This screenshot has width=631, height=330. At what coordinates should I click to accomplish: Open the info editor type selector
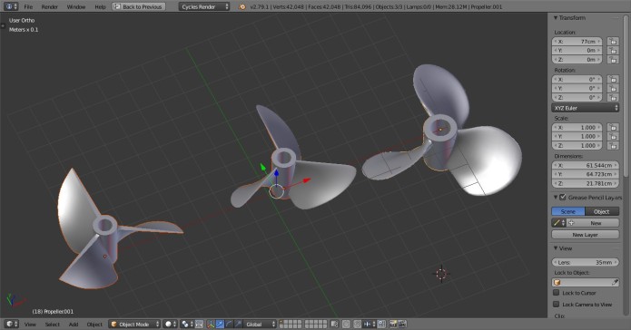click(10, 7)
